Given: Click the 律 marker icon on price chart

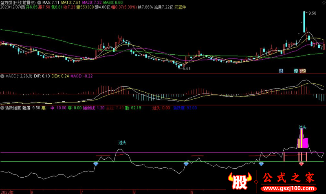Looking at the screenshot, I should point(296,71).
